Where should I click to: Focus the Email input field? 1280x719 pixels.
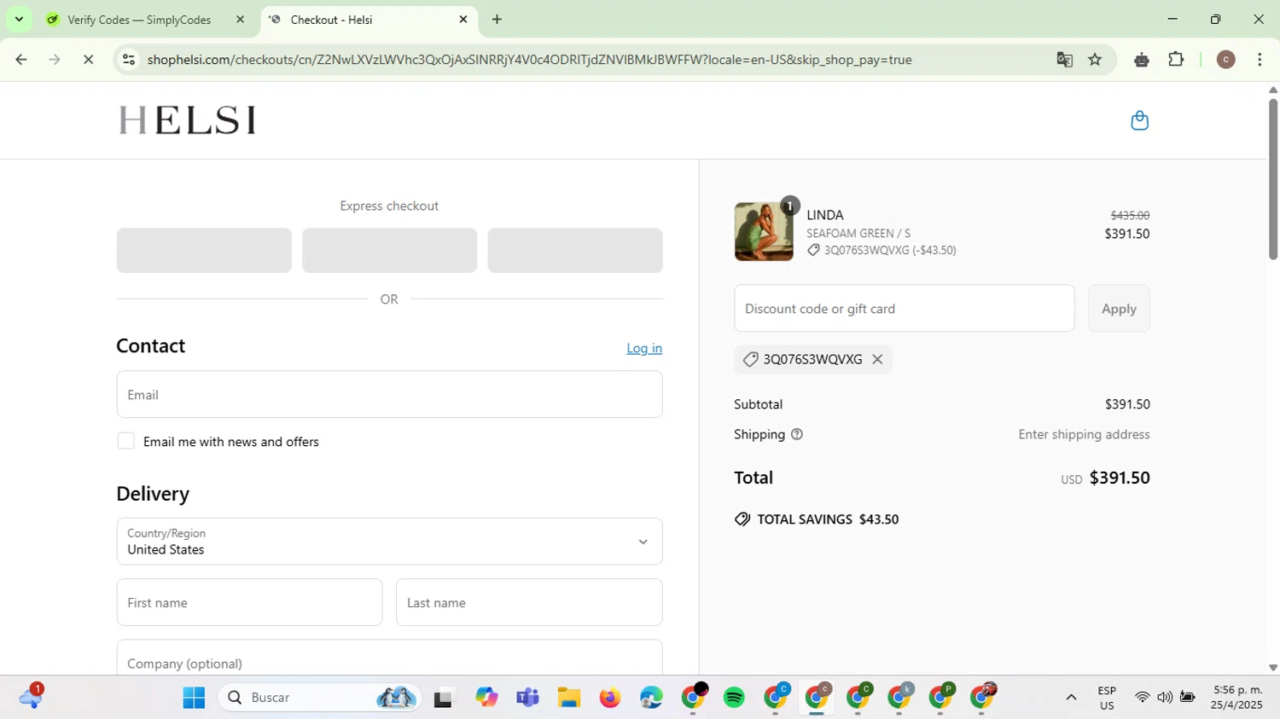tap(389, 394)
